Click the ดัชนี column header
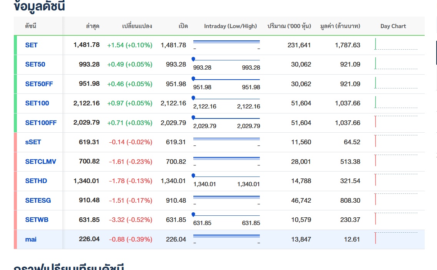The image size is (437, 270). coord(31,26)
